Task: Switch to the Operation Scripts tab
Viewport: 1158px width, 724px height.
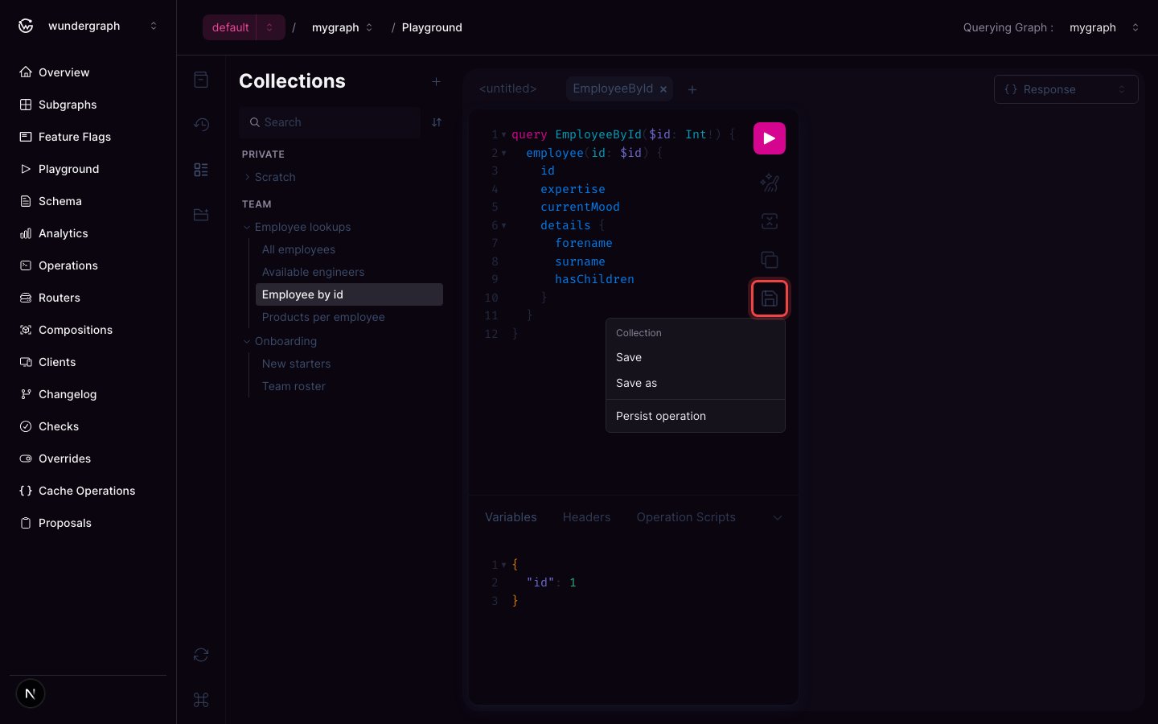Action: (x=686, y=517)
